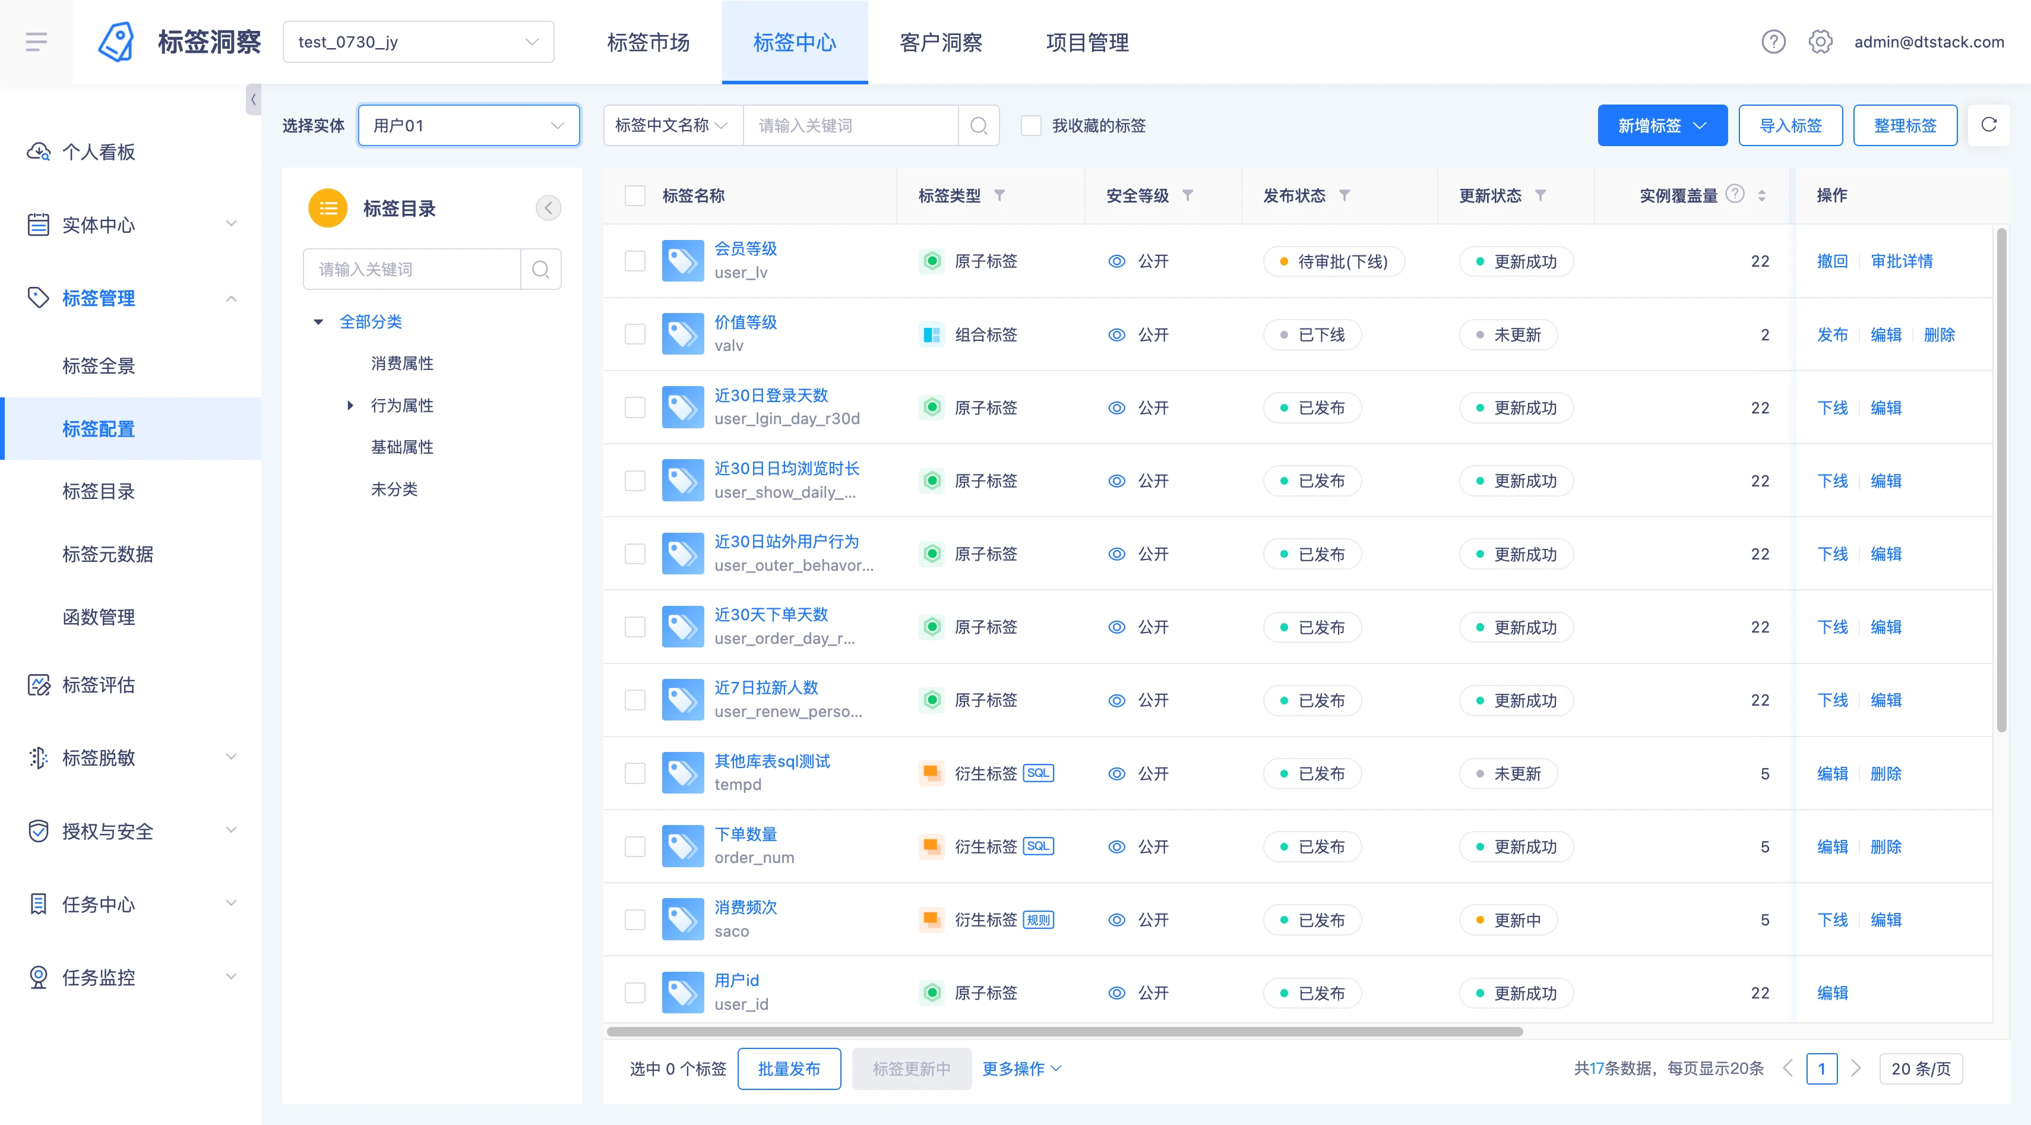Toggle the hamburger menu icon
Image resolution: width=2031 pixels, height=1125 pixels.
36,42
